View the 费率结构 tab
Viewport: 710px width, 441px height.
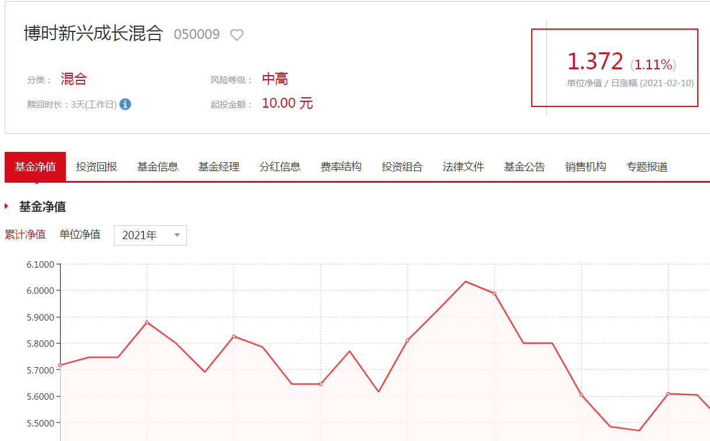[x=341, y=167]
